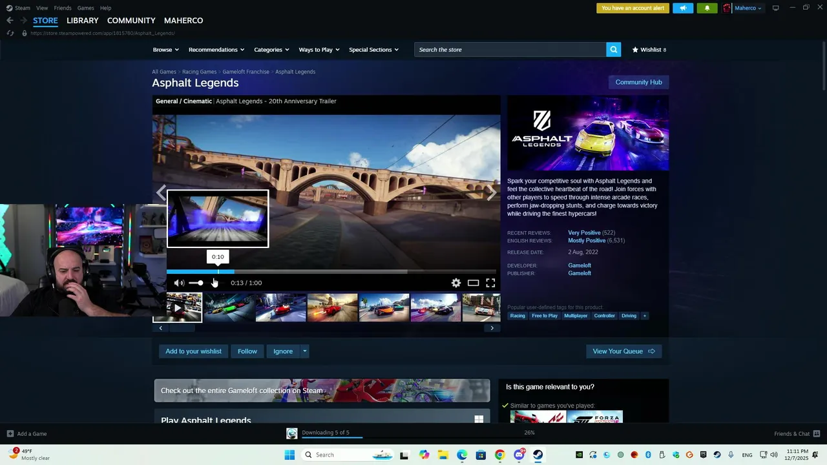This screenshot has height=465, width=827.
Task: Open Microsoft Edge from the taskbar
Action: (x=462, y=455)
